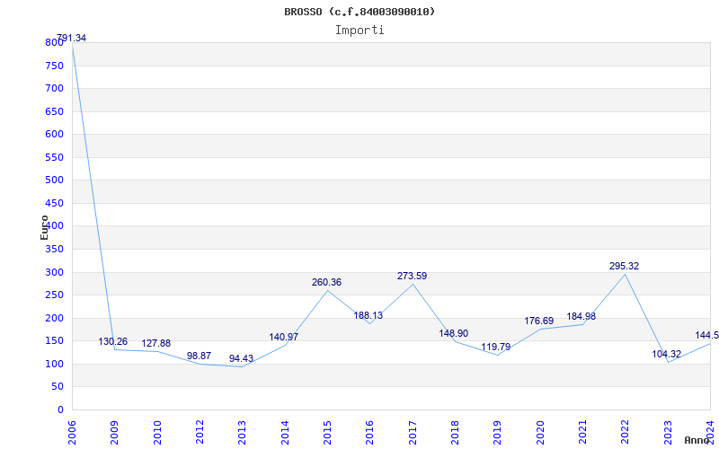Click the 295.32 peak label
This screenshot has height=449, width=719.
tap(624, 266)
